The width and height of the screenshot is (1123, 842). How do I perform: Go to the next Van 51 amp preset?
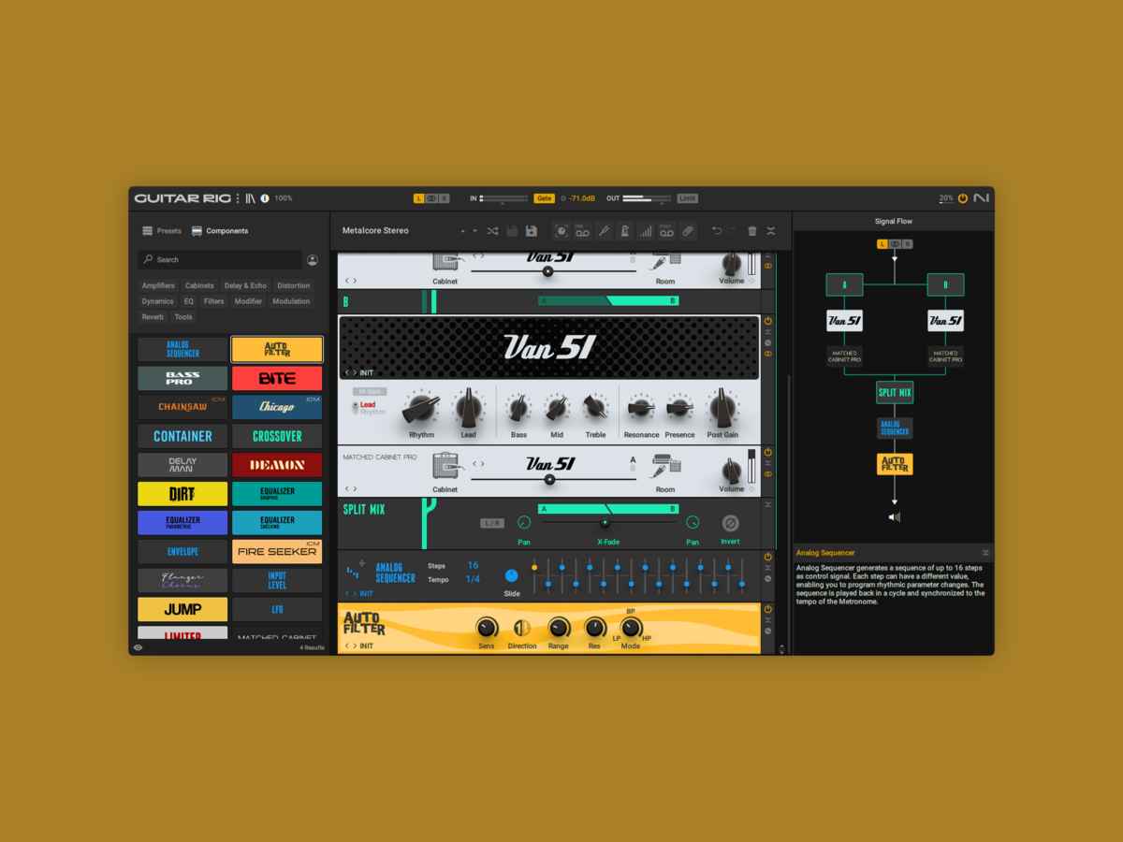click(355, 373)
